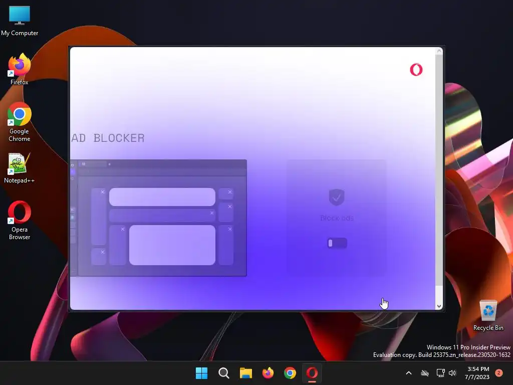Viewport: 513px width, 385px height.
Task: Open the clock and date 3:54 PM
Action: tap(477, 373)
